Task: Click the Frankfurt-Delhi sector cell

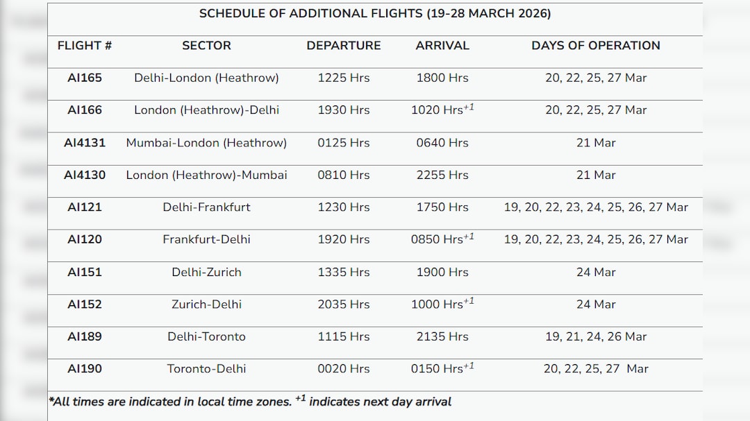Action: pos(206,239)
